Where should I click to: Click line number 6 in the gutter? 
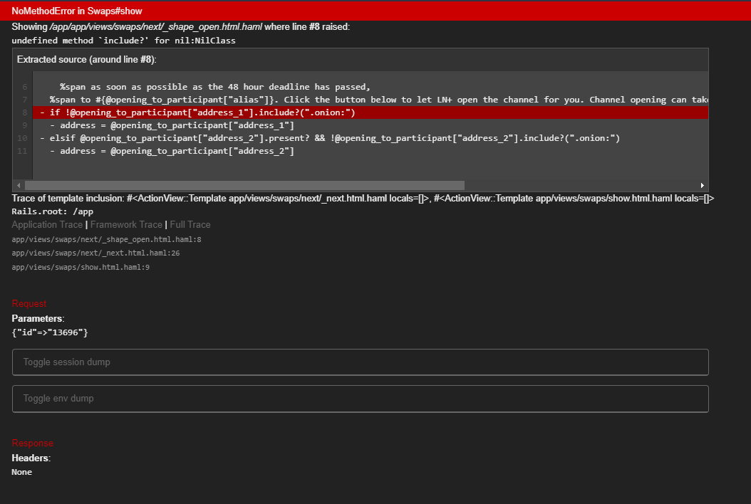(25, 87)
